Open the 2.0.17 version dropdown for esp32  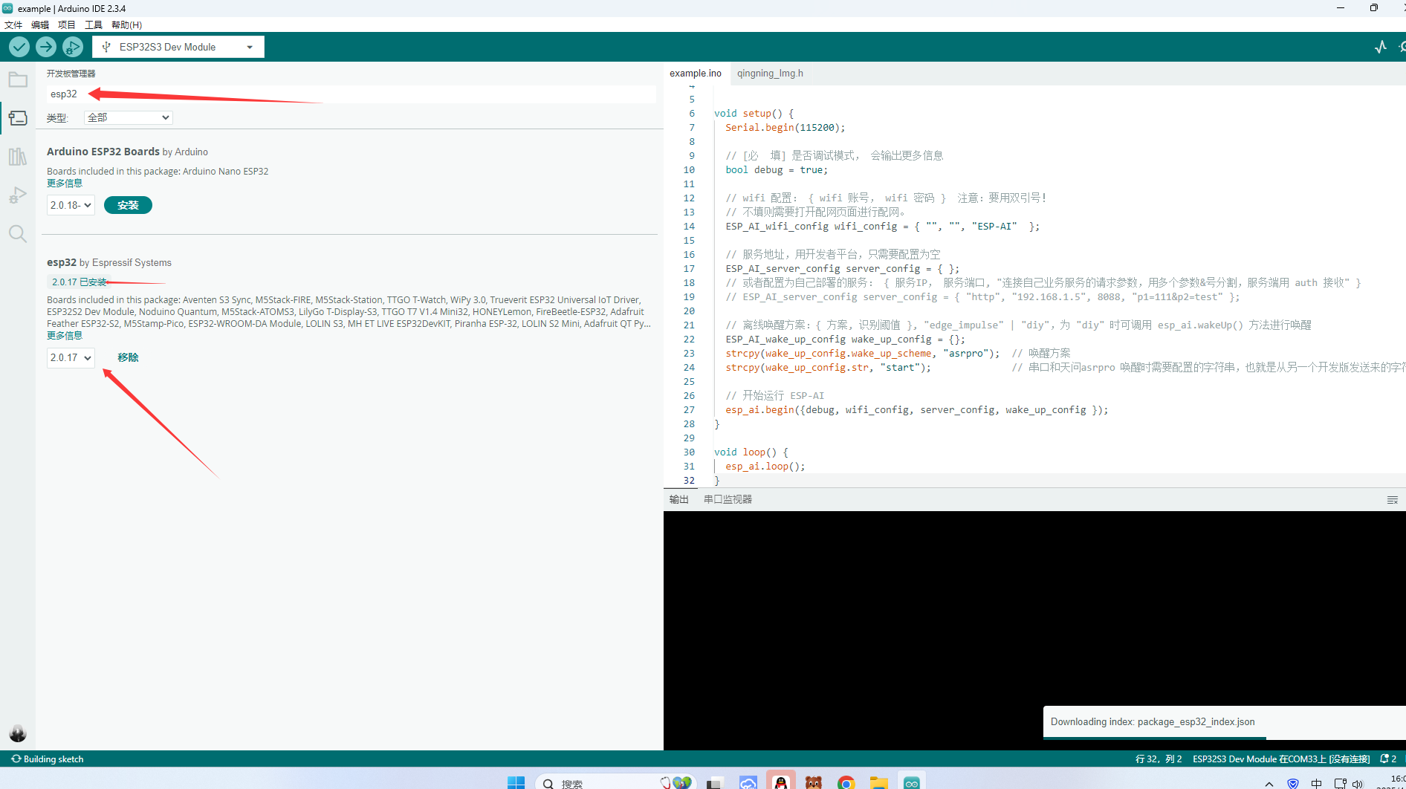pos(71,357)
